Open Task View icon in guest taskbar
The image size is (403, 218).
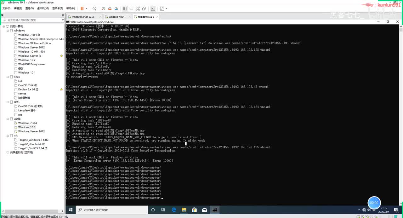click(x=163, y=210)
